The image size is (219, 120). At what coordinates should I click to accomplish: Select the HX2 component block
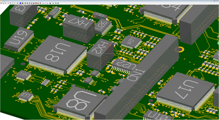click(100, 55)
